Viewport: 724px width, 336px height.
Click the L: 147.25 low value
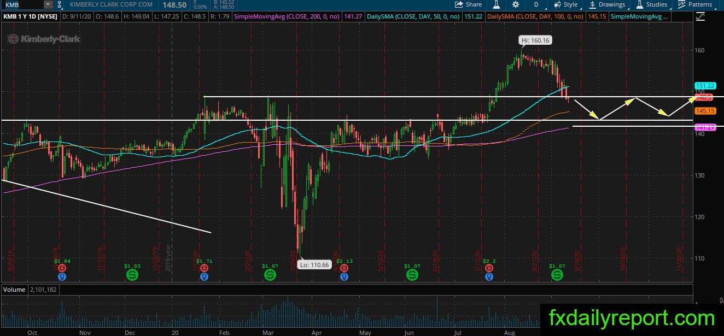pyautogui.click(x=166, y=17)
